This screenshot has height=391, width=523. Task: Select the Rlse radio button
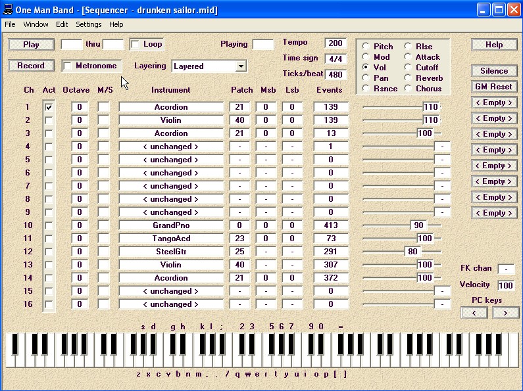click(408, 46)
